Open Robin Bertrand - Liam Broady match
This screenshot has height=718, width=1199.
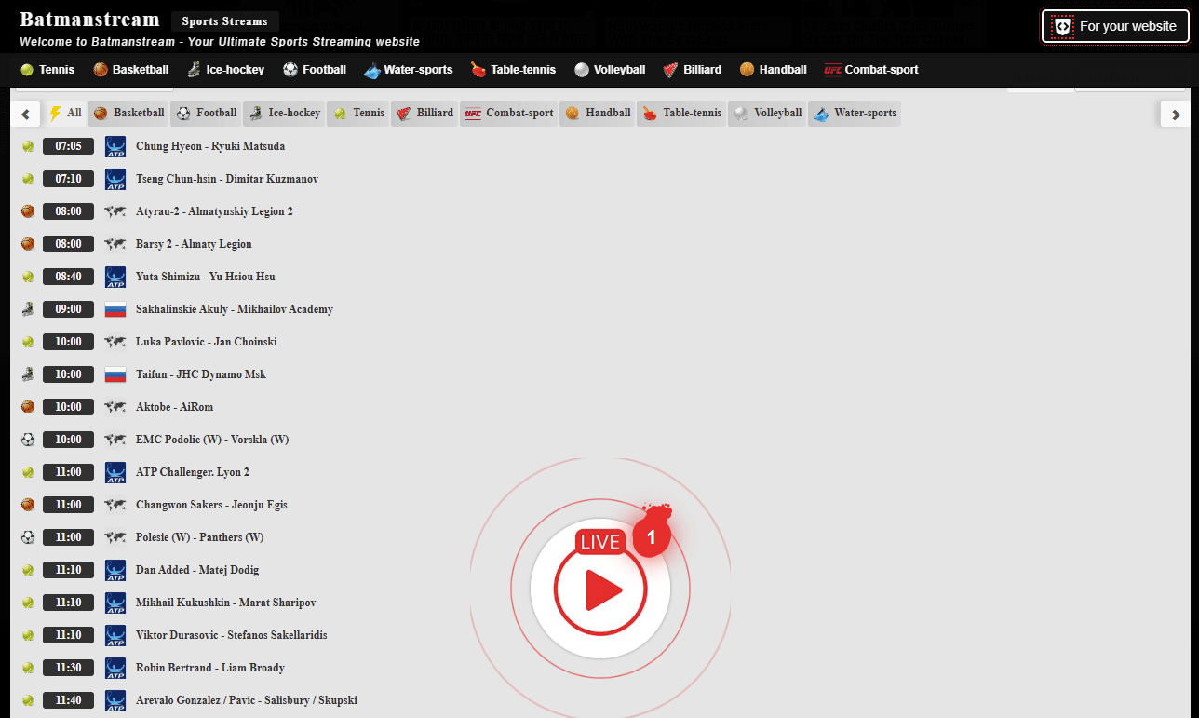point(210,668)
